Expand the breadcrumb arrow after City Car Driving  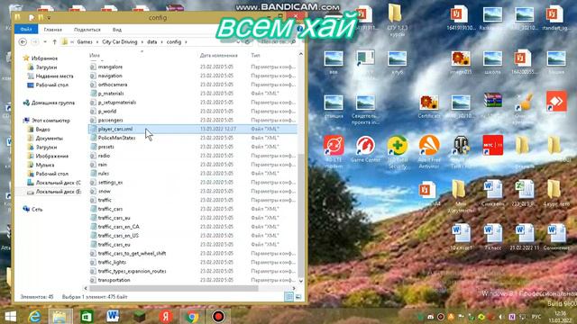point(142,42)
